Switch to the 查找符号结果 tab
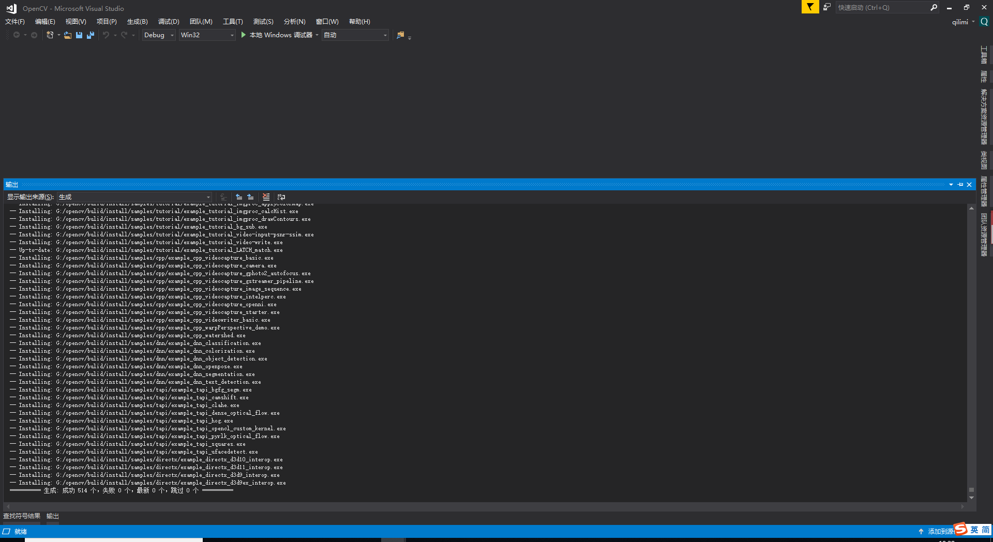 pyautogui.click(x=22, y=516)
